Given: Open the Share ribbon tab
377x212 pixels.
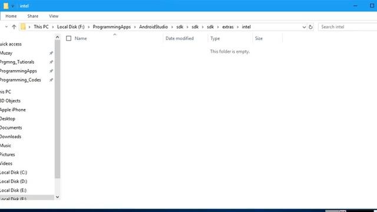Looking at the screenshot, I should click(x=33, y=16).
